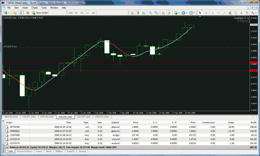Switch to the USDJPY,Daily chart tab
260x156 pixels.
[x=29, y=117]
